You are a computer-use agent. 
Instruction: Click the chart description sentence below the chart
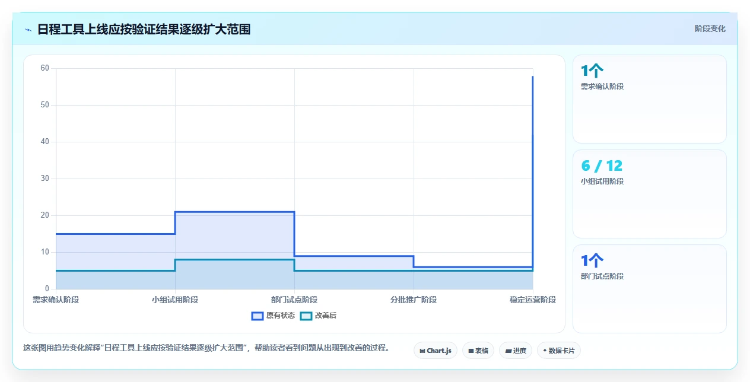tap(206, 348)
